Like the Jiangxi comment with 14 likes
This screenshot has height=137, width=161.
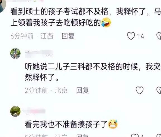click(x=131, y=36)
